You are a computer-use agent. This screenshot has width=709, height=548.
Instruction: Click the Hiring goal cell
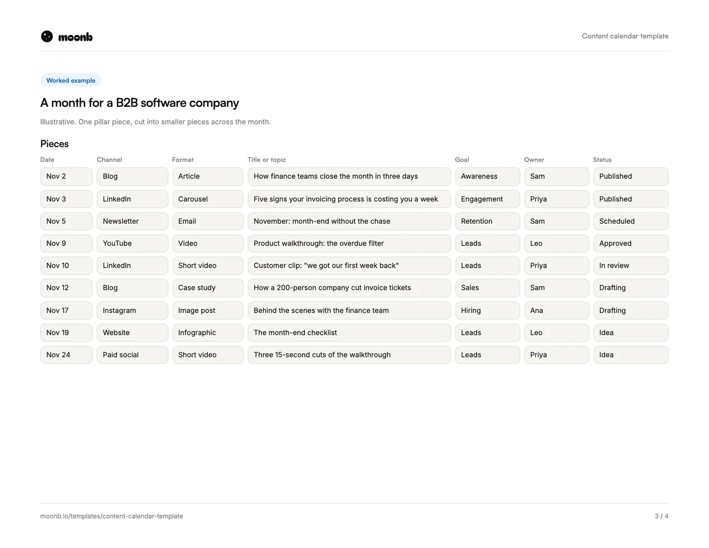[x=488, y=311]
